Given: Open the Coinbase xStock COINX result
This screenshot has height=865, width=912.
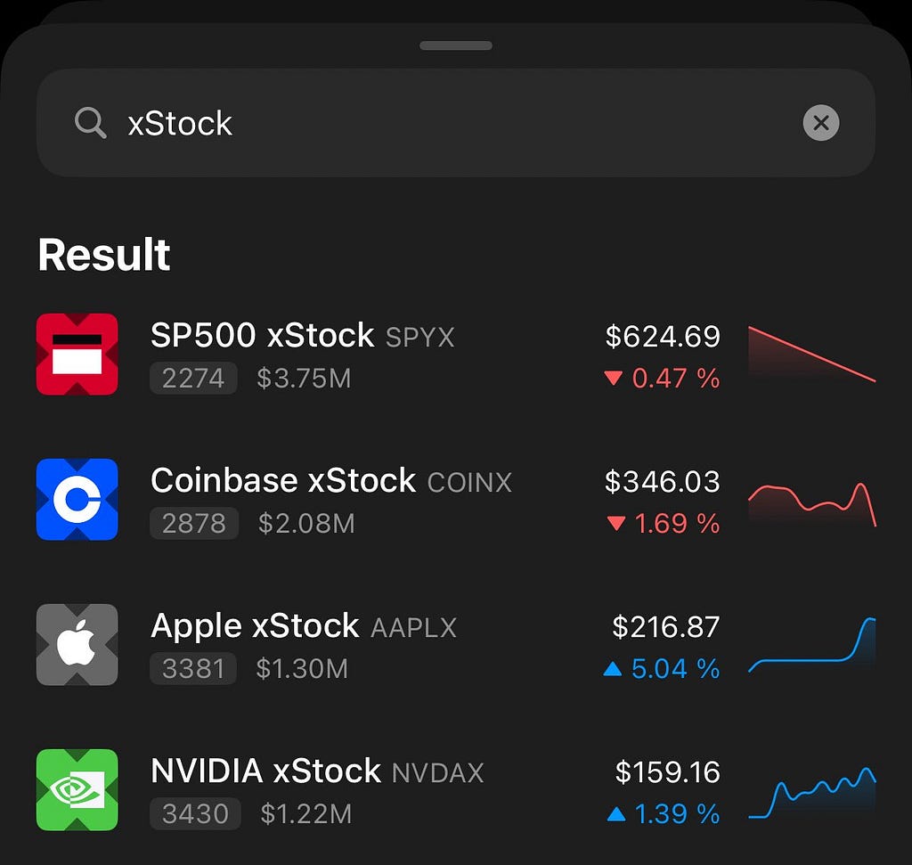Looking at the screenshot, I should tap(456, 499).
